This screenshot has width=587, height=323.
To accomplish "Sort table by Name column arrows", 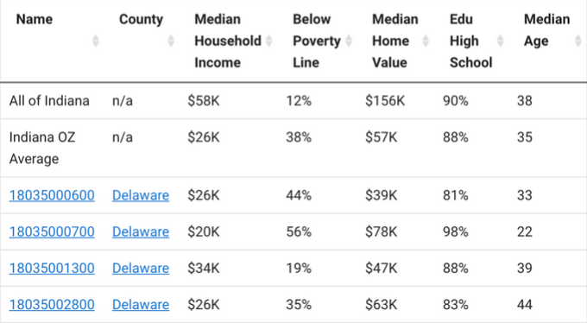I will point(96,41).
